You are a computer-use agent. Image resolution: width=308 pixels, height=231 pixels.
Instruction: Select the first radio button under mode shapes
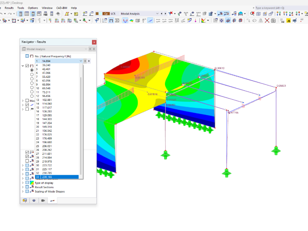click(x=32, y=70)
